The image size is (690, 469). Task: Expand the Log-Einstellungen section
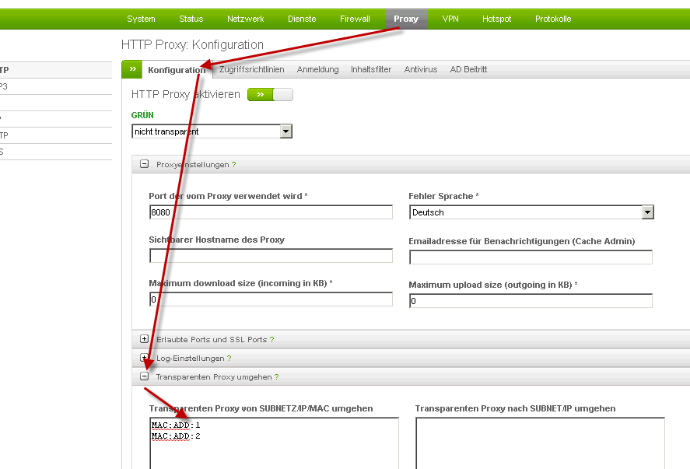pyautogui.click(x=144, y=359)
